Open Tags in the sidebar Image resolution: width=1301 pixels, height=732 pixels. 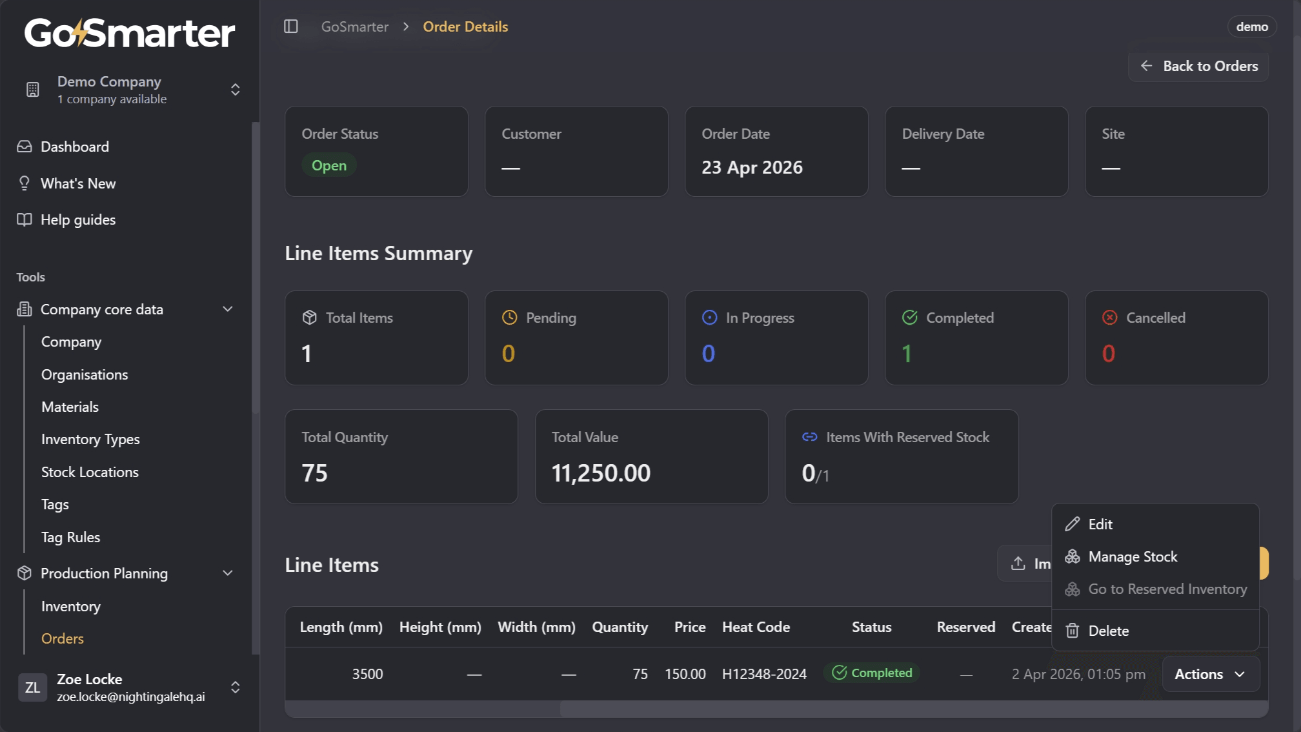click(55, 504)
